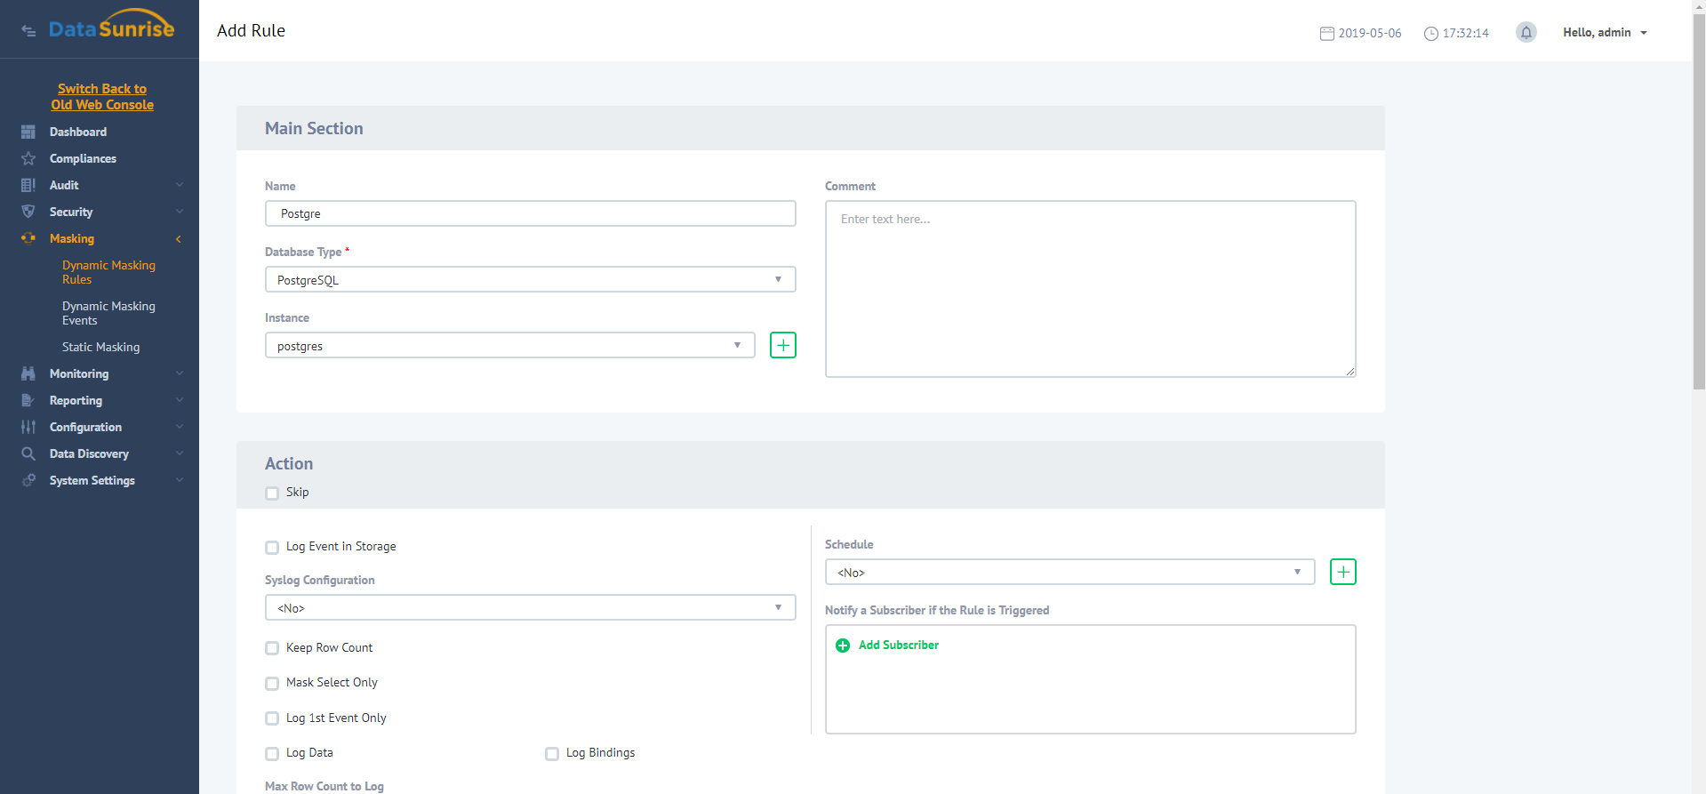Click the Dashboard grid icon in sidebar
The image size is (1706, 794).
[x=28, y=132]
